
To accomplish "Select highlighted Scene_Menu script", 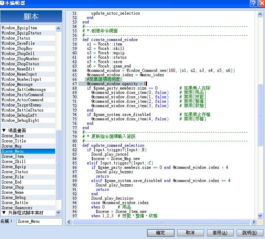I will [x=28, y=151].
